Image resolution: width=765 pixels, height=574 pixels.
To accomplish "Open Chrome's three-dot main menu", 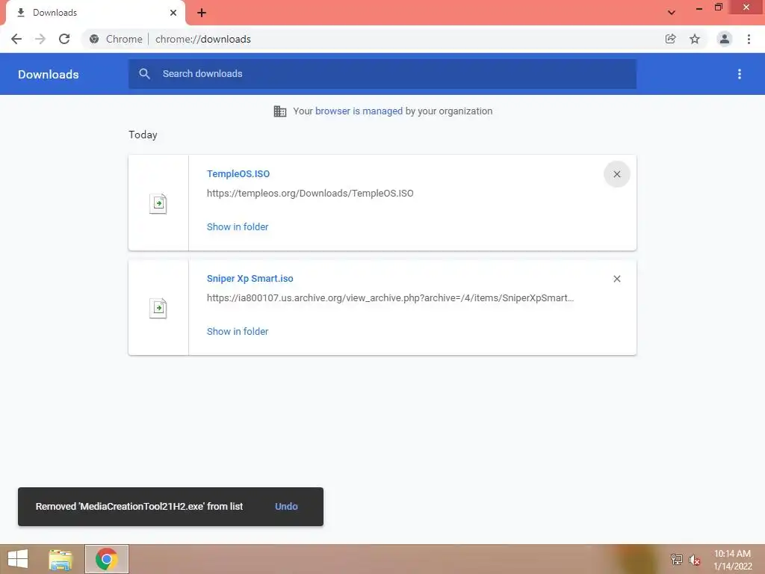I will click(x=749, y=39).
